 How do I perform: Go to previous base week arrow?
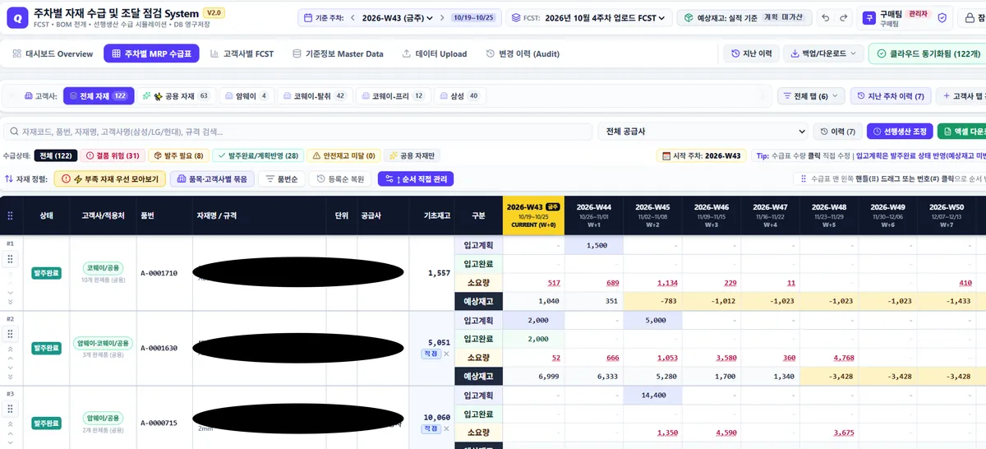[352, 18]
